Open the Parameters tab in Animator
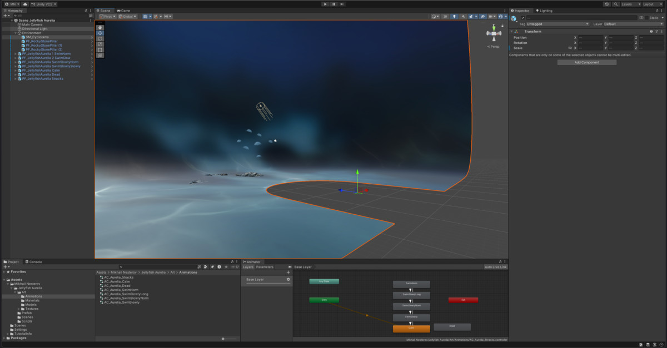This screenshot has height=348, width=667. pyautogui.click(x=265, y=267)
